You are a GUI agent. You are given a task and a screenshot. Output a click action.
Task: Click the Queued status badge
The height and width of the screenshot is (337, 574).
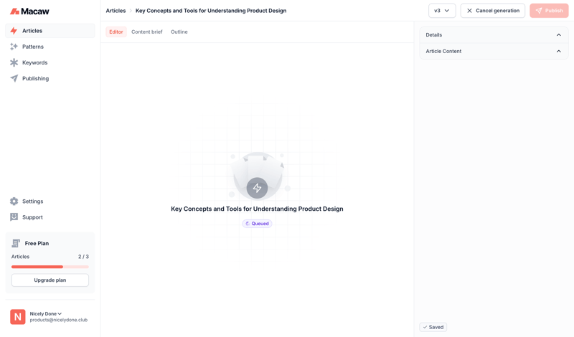257,224
